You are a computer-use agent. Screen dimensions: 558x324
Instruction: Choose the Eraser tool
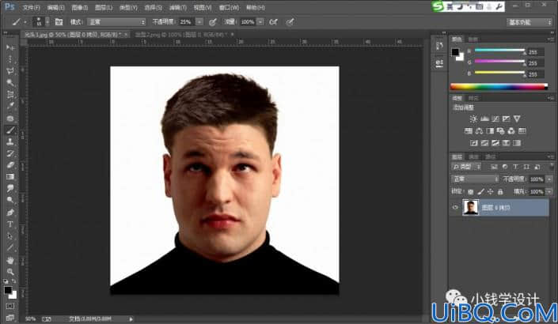[10, 165]
